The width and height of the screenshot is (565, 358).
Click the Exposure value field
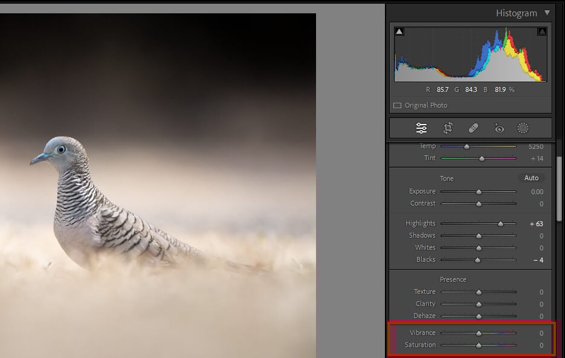[x=537, y=192]
